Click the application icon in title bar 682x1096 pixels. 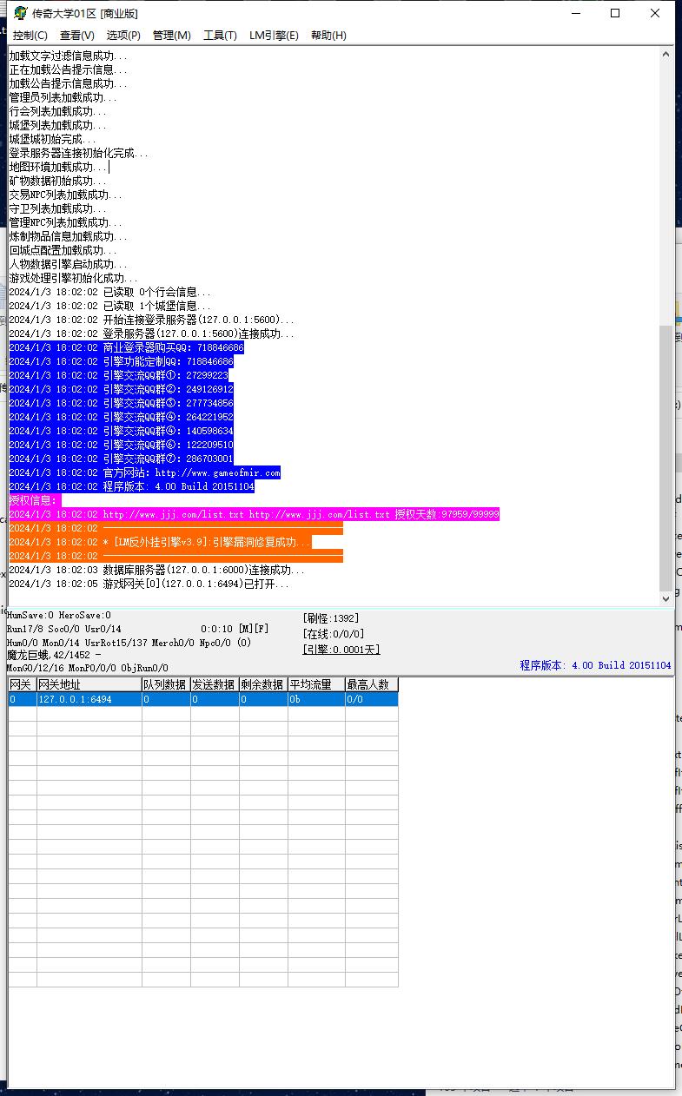point(20,13)
